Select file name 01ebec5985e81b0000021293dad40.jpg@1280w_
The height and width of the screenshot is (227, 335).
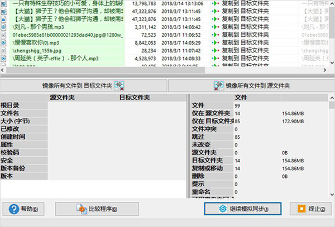click(x=68, y=35)
